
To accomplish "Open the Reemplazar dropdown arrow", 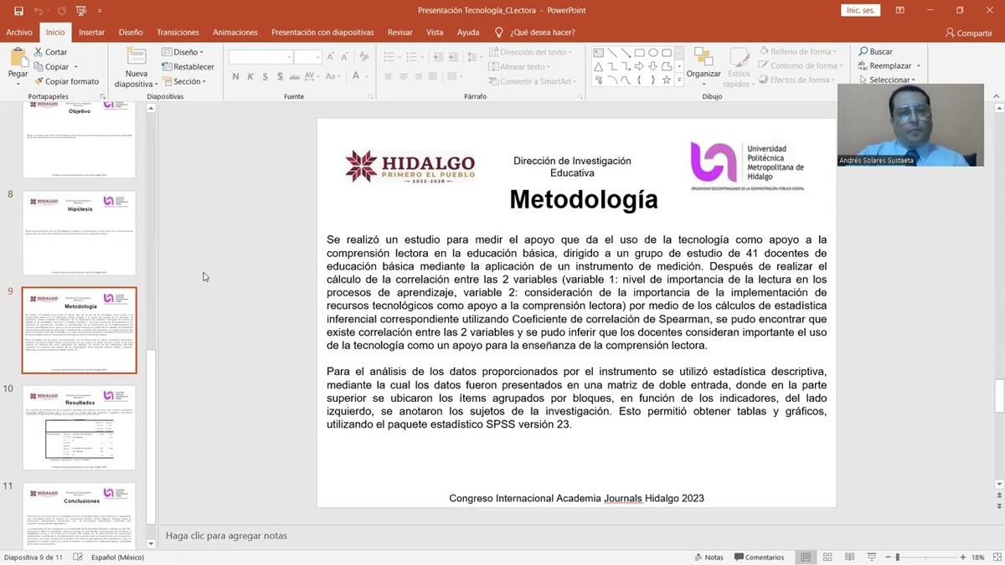I will (918, 66).
